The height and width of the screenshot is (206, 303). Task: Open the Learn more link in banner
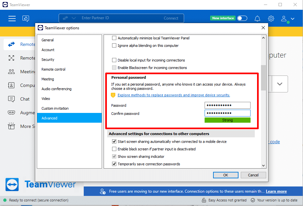pos(276,191)
